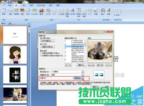This screenshot has height=106, width=144.
Task: Switch to the 视图 ribbon tab
Action: point(58,5)
